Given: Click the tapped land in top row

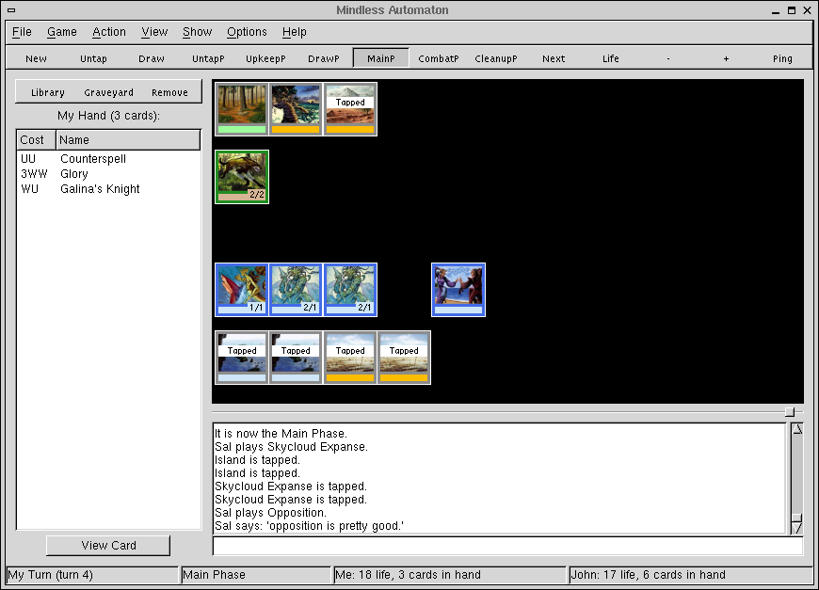Looking at the screenshot, I should pos(350,108).
